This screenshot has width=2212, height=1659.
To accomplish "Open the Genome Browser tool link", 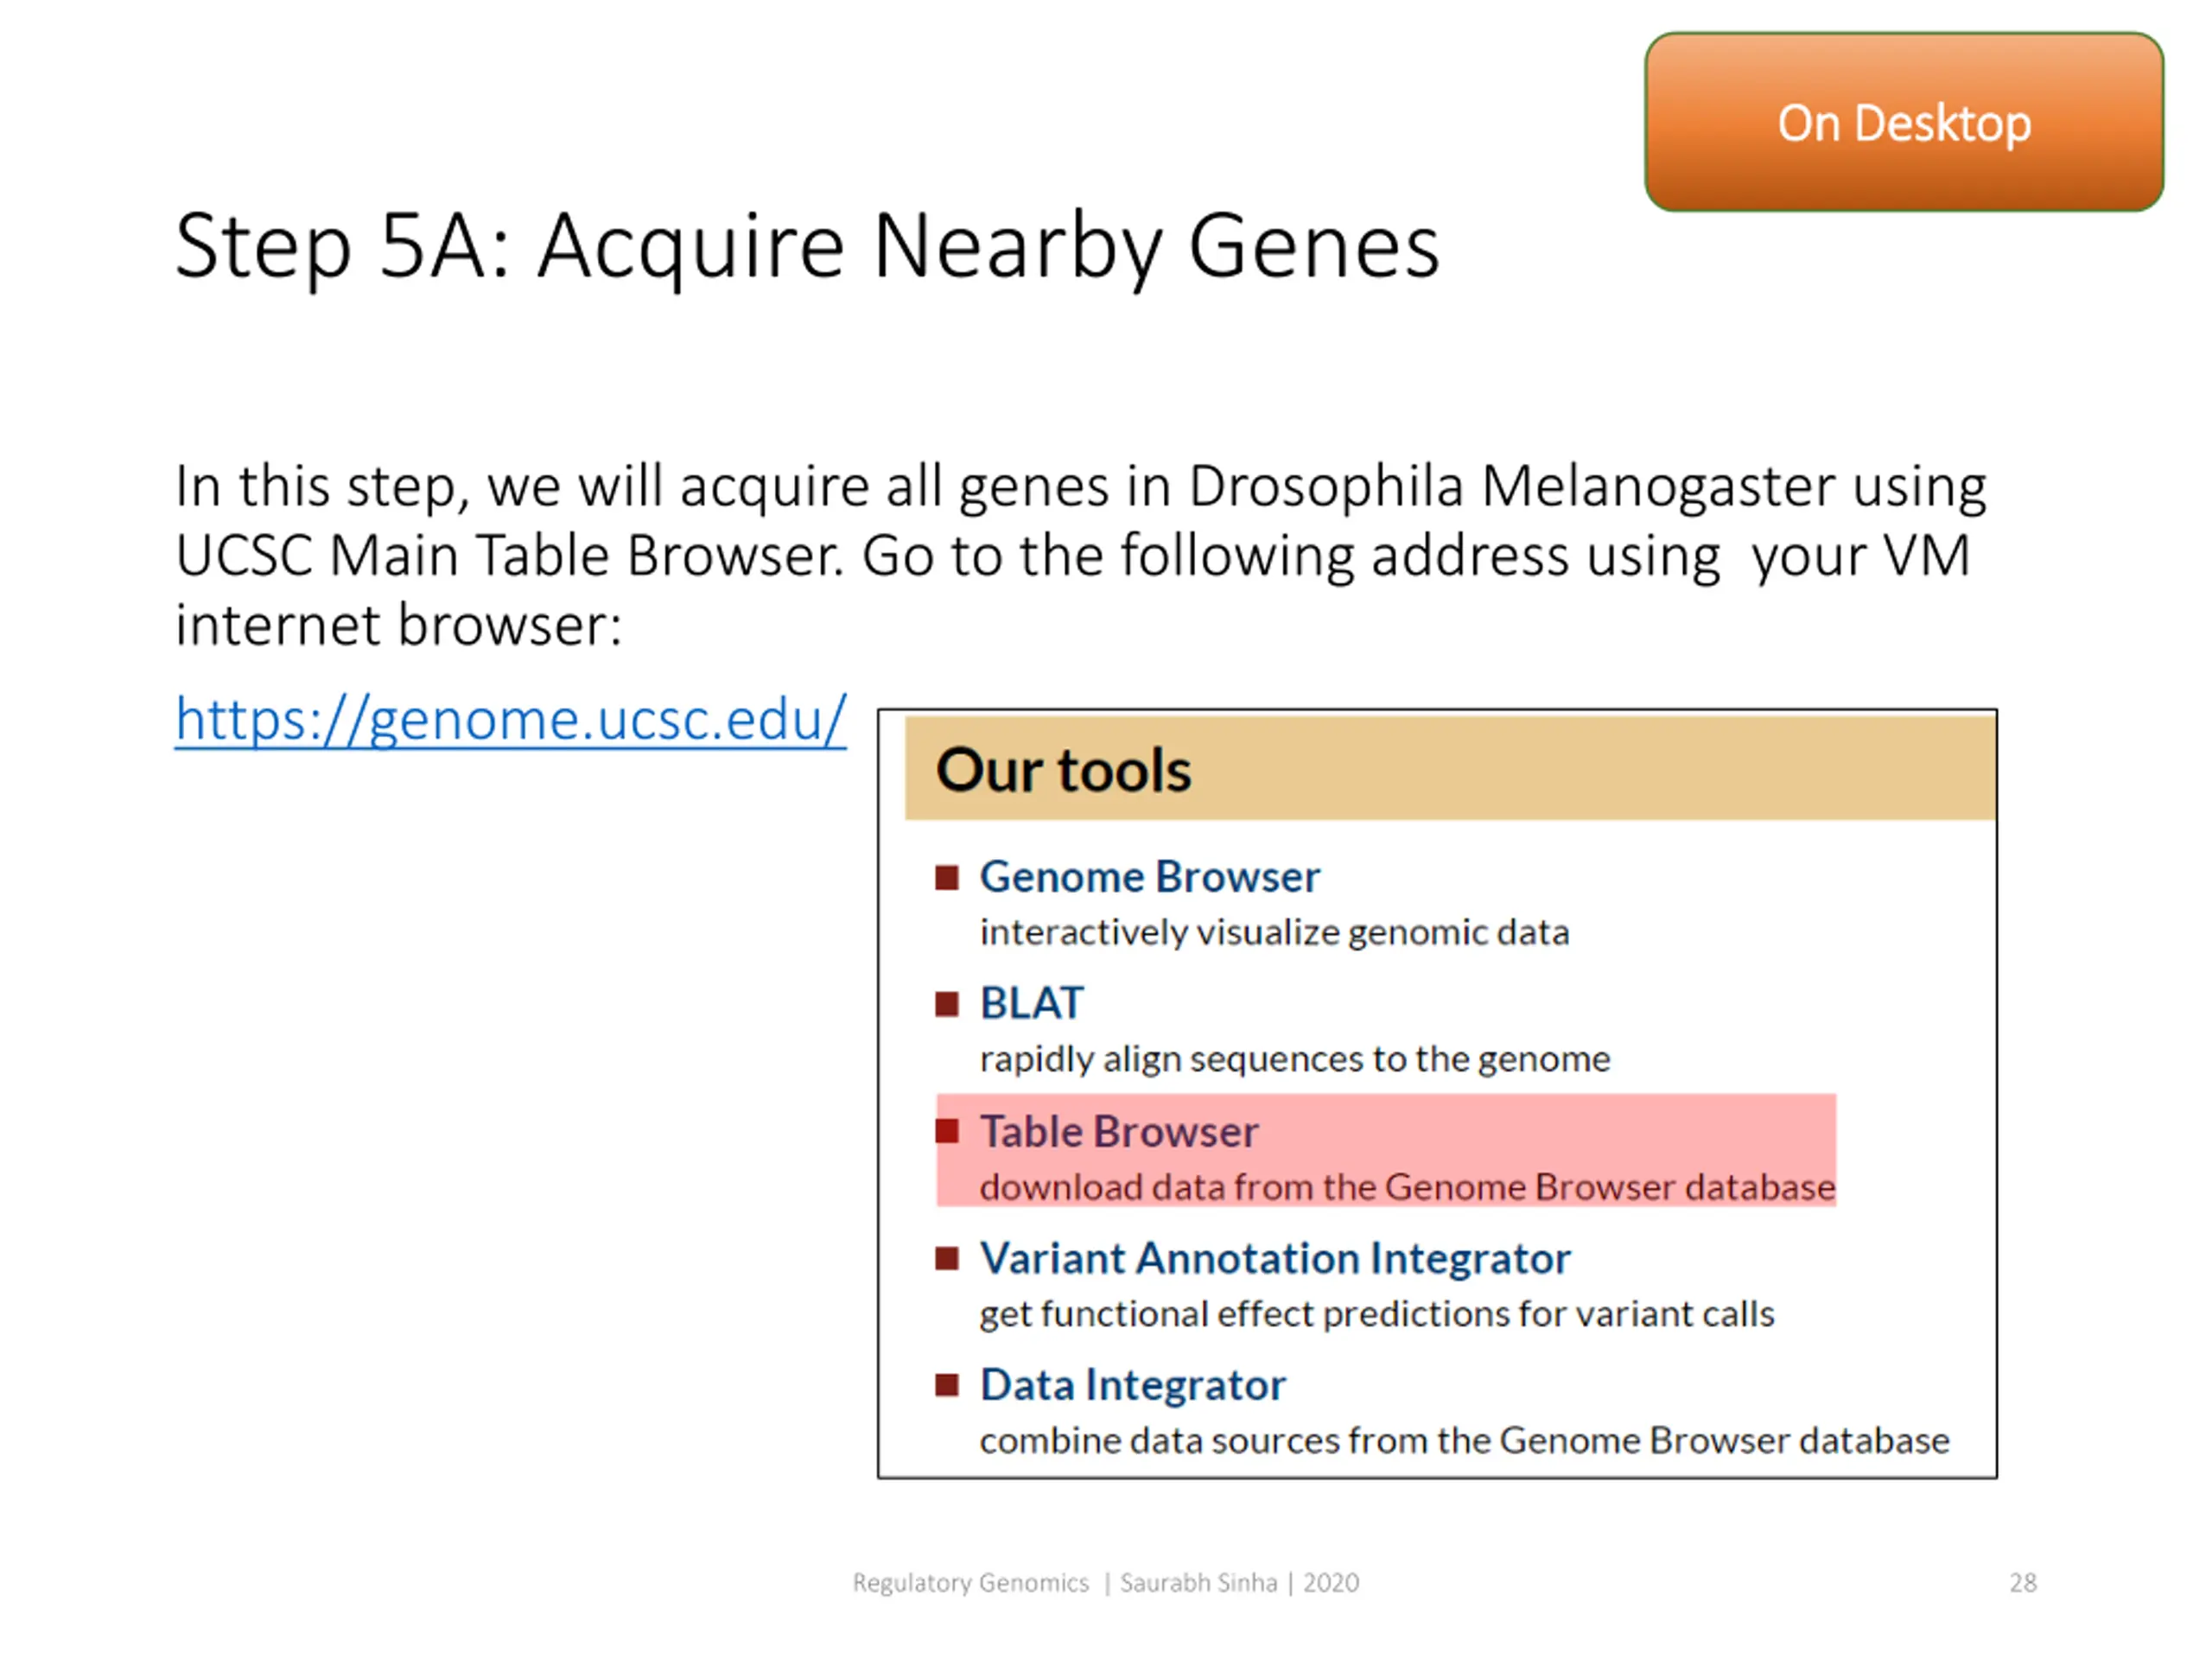I will pyautogui.click(x=1149, y=876).
